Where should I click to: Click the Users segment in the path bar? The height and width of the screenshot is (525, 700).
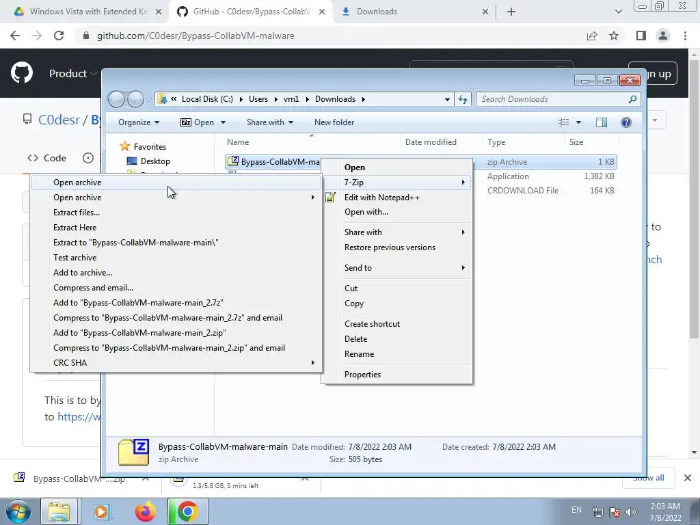coord(258,99)
